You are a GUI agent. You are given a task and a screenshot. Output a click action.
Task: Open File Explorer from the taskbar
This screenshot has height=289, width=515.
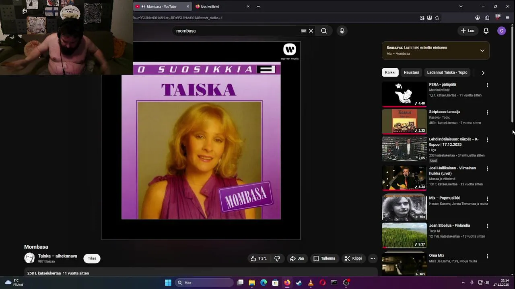(252, 283)
